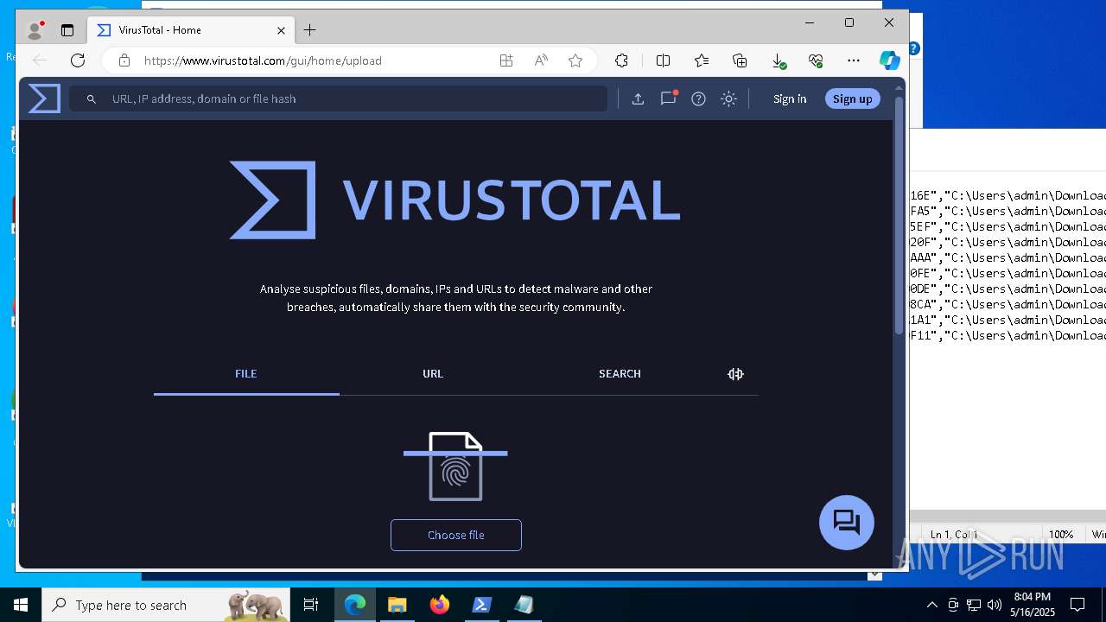Open the Edge tab actions menu icon

point(67,30)
